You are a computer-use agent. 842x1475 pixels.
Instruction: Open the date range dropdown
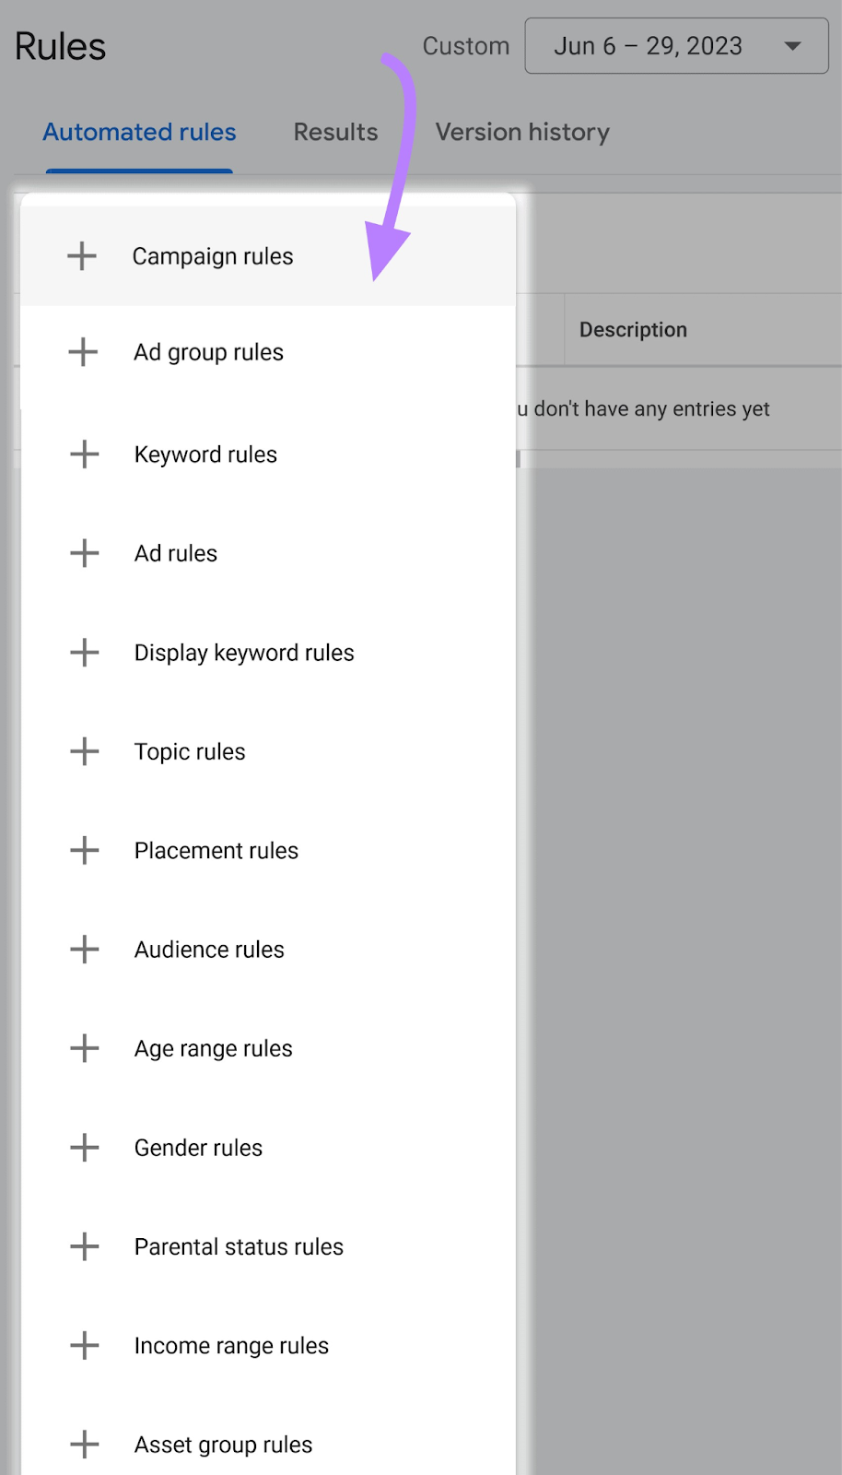pyautogui.click(x=676, y=46)
